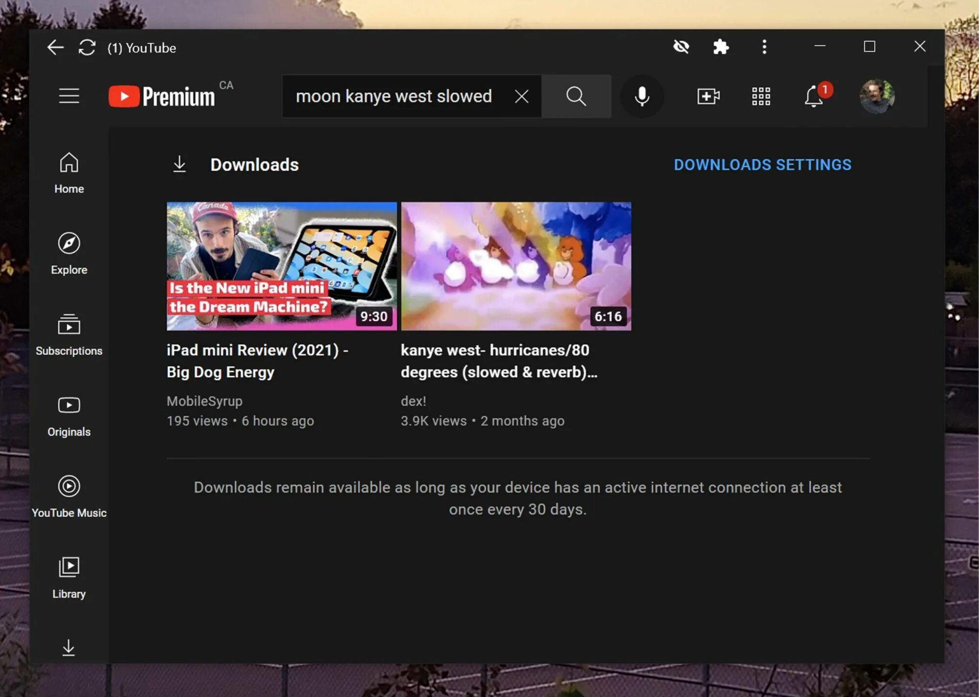Viewport: 979px width, 697px height.
Task: Open the YouTube apps grid
Action: pyautogui.click(x=761, y=96)
